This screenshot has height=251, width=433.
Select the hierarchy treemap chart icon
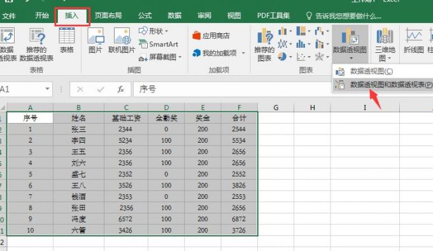click(301, 31)
